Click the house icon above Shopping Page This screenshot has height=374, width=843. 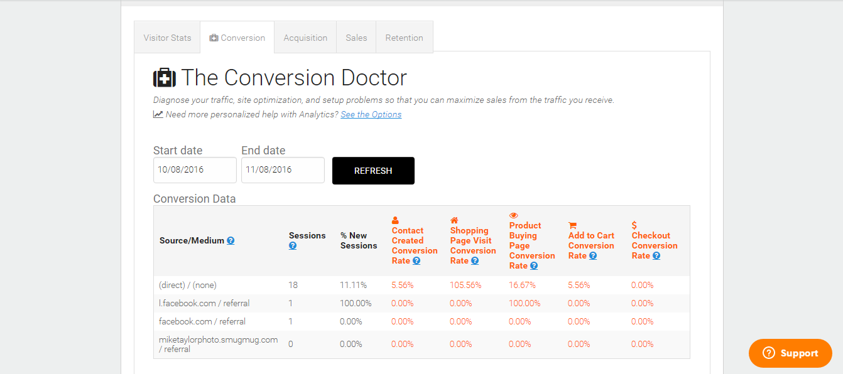[454, 220]
